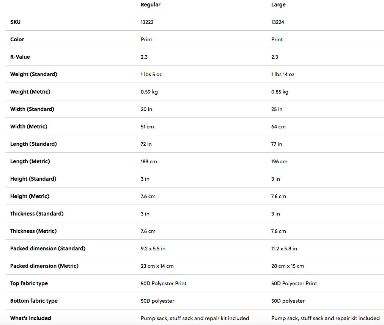The height and width of the screenshot is (325, 384).
Task: Select the SKU number 13222
Action: coord(147,22)
